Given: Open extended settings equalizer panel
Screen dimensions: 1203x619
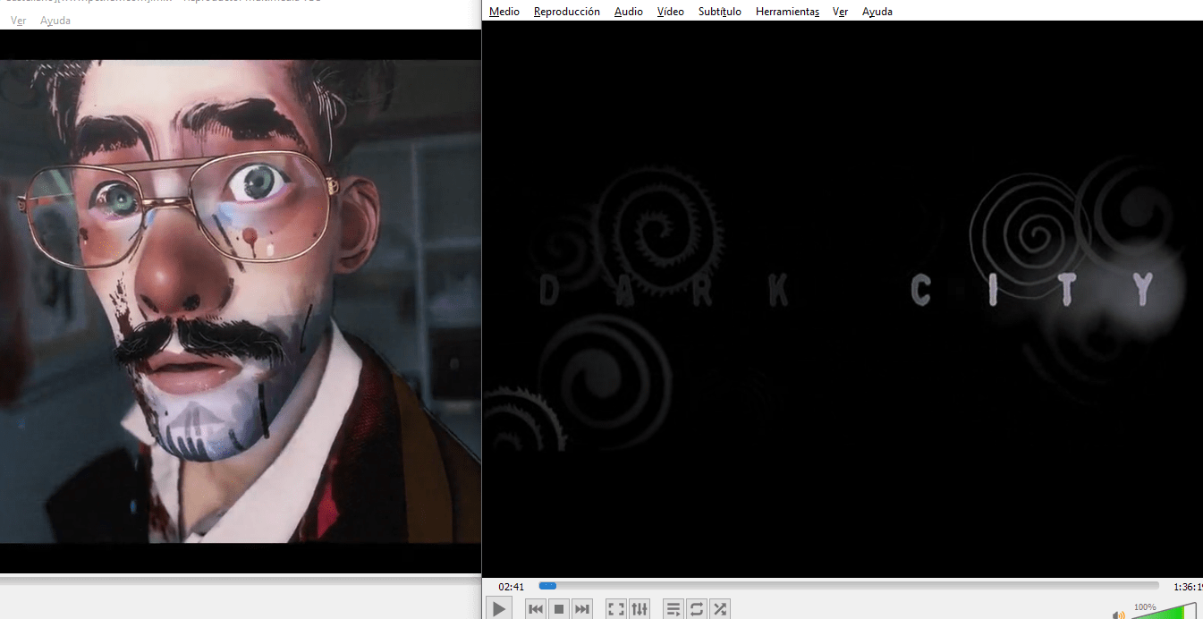Looking at the screenshot, I should [x=640, y=609].
